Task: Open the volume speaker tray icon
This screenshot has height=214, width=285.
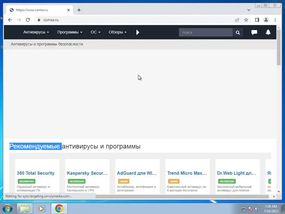Action: tap(257, 209)
